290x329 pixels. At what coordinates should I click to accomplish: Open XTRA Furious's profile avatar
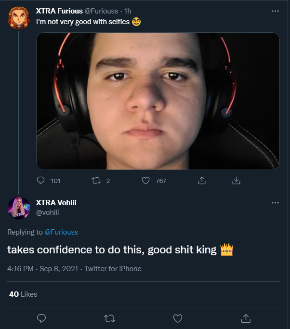[19, 18]
